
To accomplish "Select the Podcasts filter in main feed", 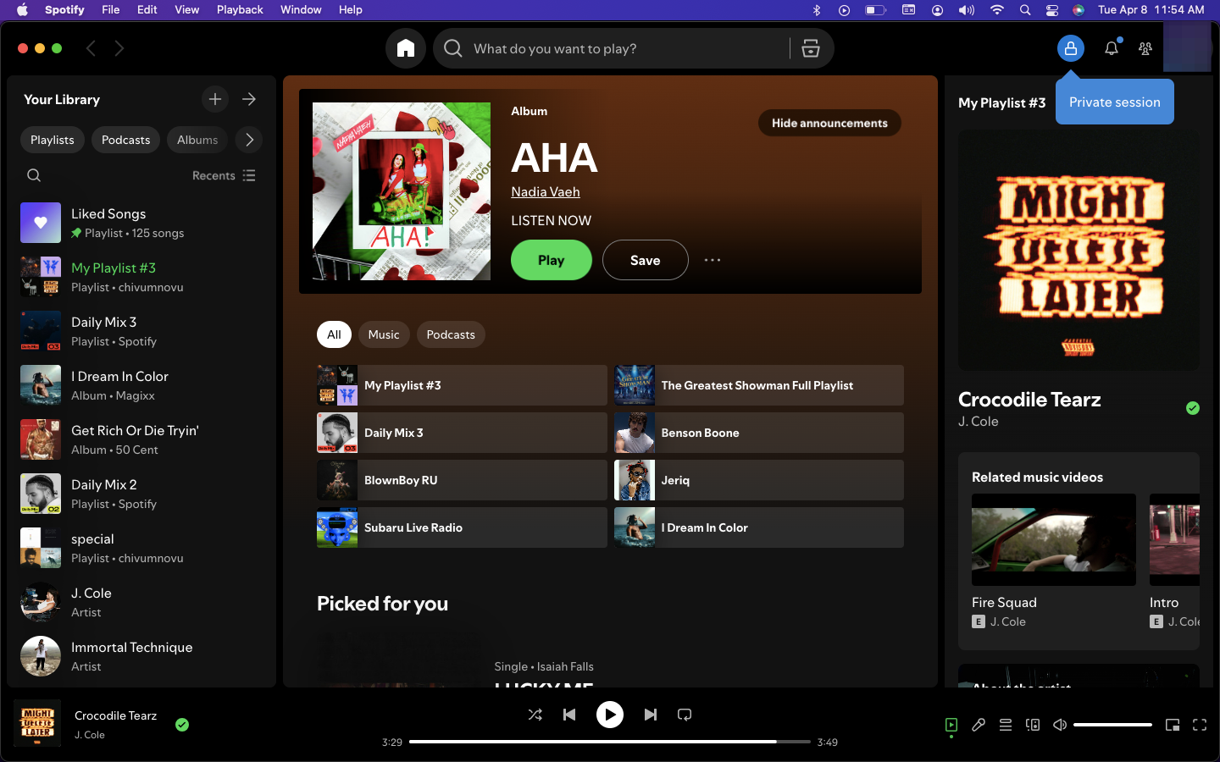I will [x=451, y=334].
